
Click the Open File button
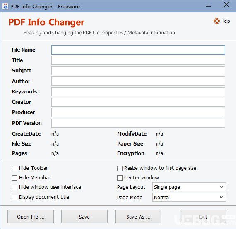31,217
